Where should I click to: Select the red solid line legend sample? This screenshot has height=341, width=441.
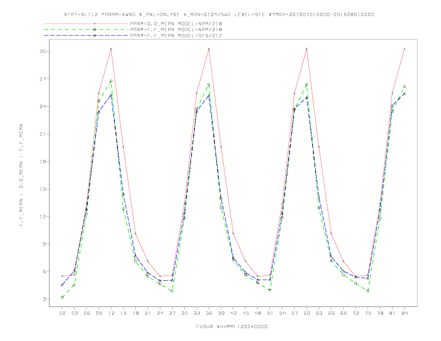(86, 23)
